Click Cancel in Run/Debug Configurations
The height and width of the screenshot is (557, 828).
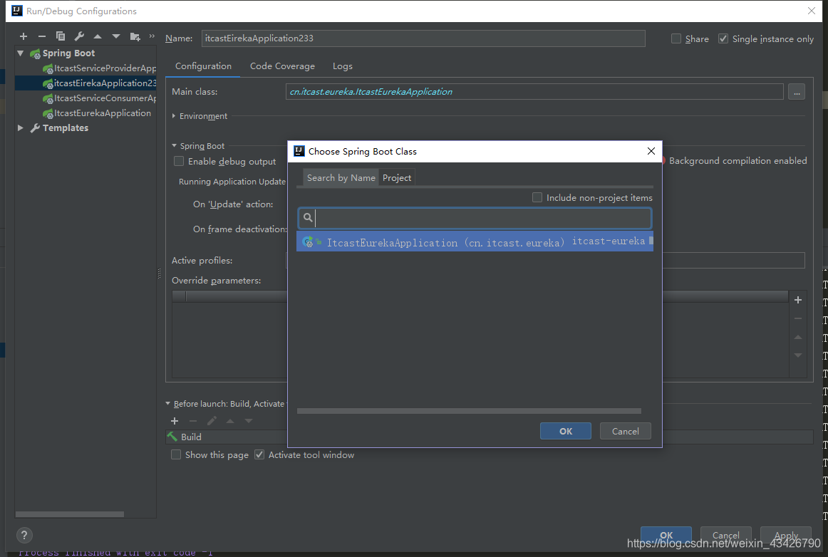tap(725, 535)
